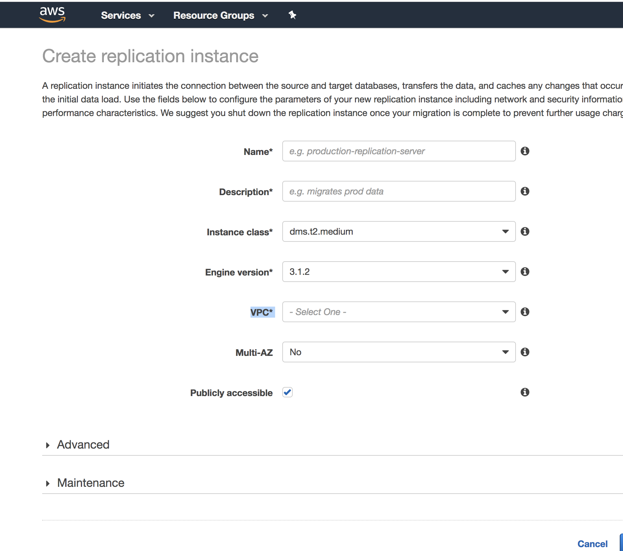Click the info icon beside Description field

525,191
